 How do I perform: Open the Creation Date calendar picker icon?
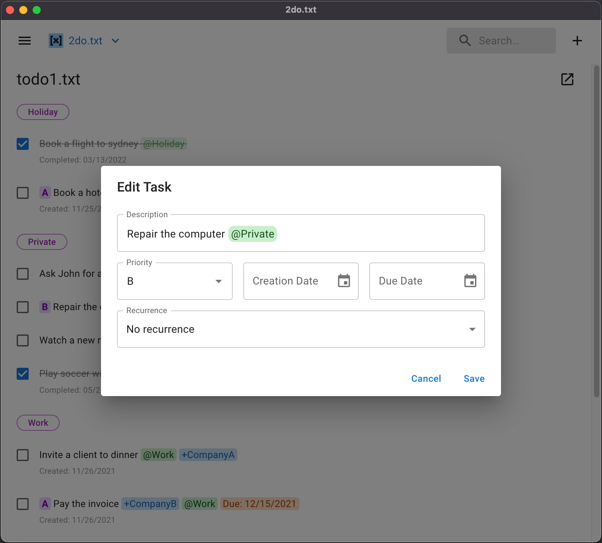click(344, 281)
